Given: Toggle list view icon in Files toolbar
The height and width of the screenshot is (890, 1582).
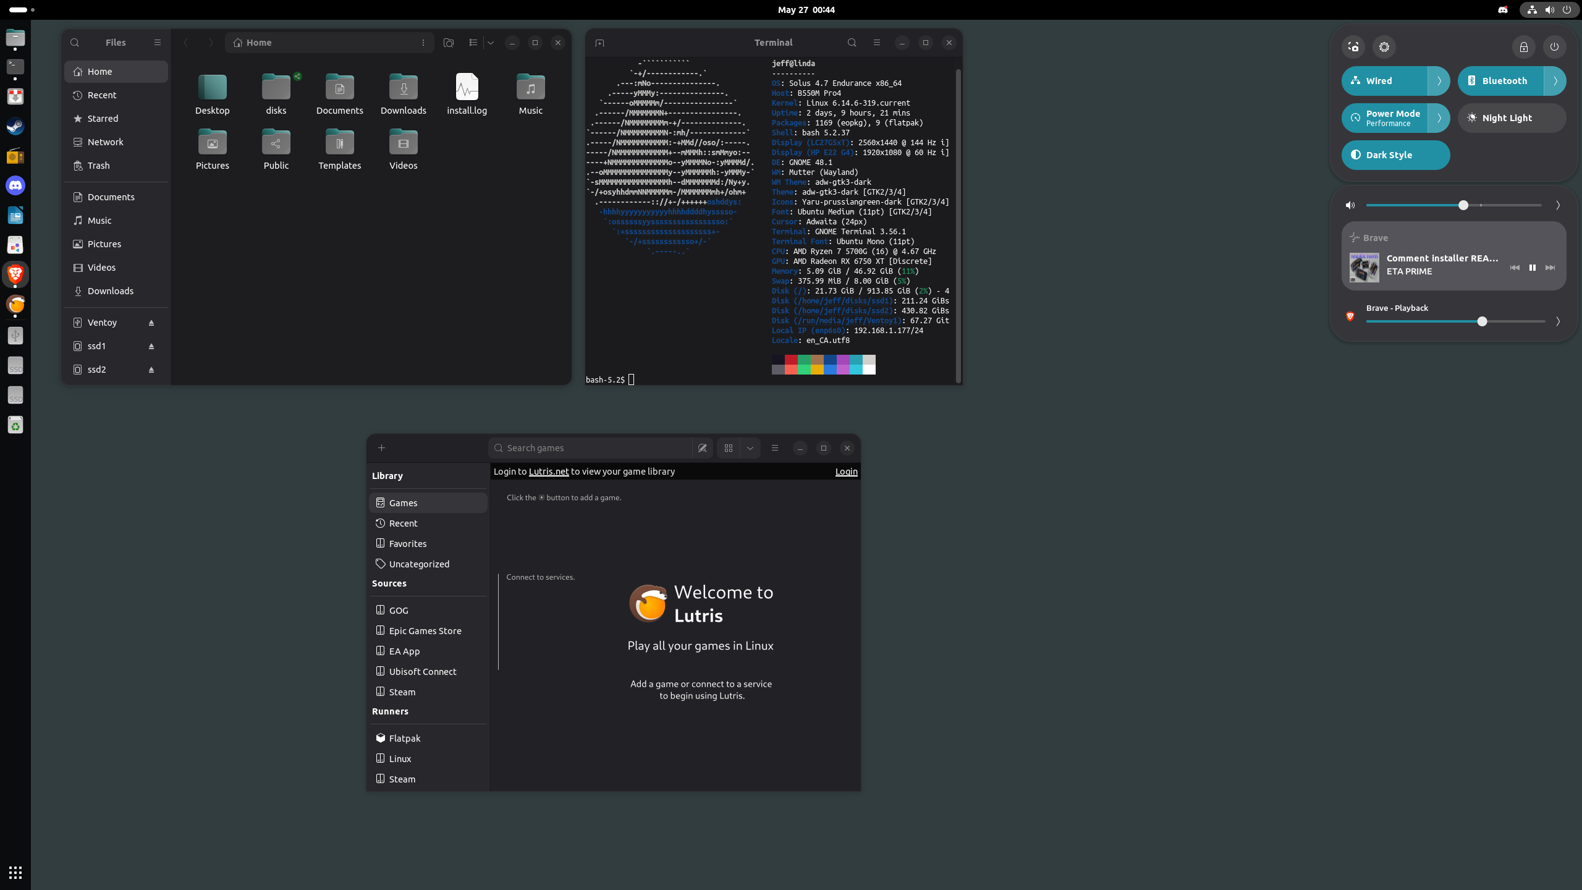Looking at the screenshot, I should pos(473,43).
